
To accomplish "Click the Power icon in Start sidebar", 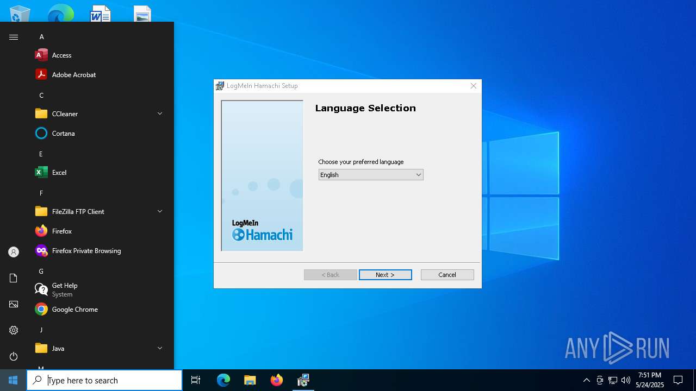I will point(14,356).
